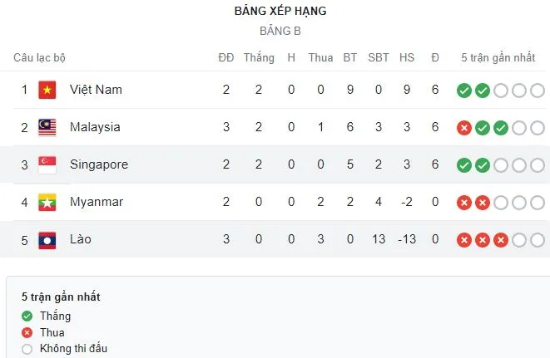Click the Không thi đấu legend circle
The height and width of the screenshot is (358, 550).
(27, 349)
